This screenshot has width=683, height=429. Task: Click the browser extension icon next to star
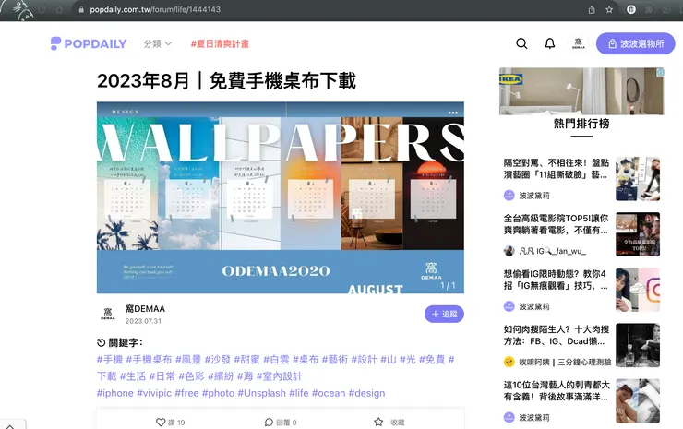tap(631, 9)
